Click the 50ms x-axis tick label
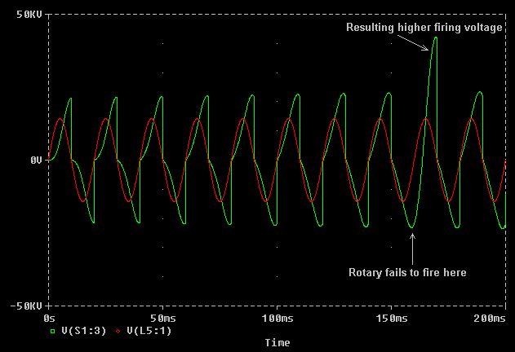The image size is (515, 352). coord(163,317)
